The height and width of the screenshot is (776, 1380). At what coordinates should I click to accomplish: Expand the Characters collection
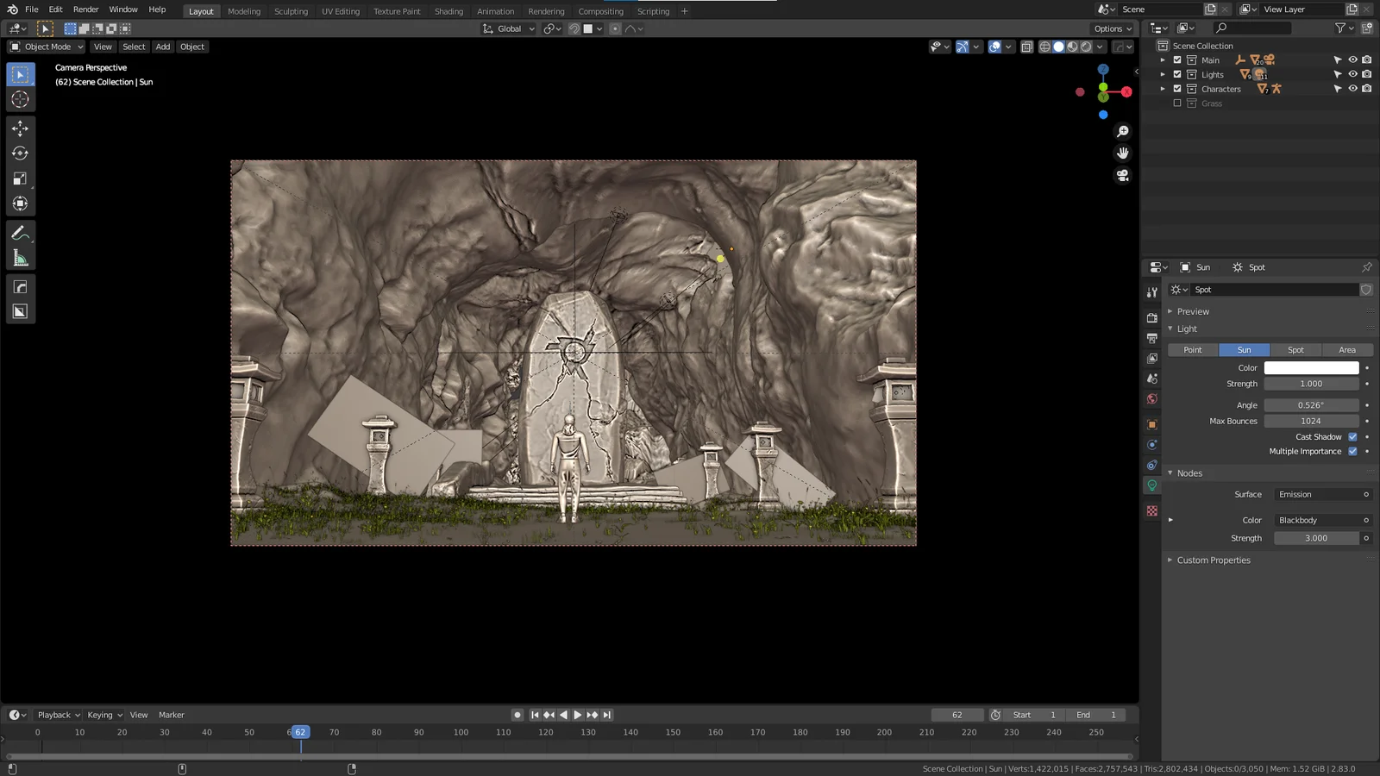point(1164,88)
